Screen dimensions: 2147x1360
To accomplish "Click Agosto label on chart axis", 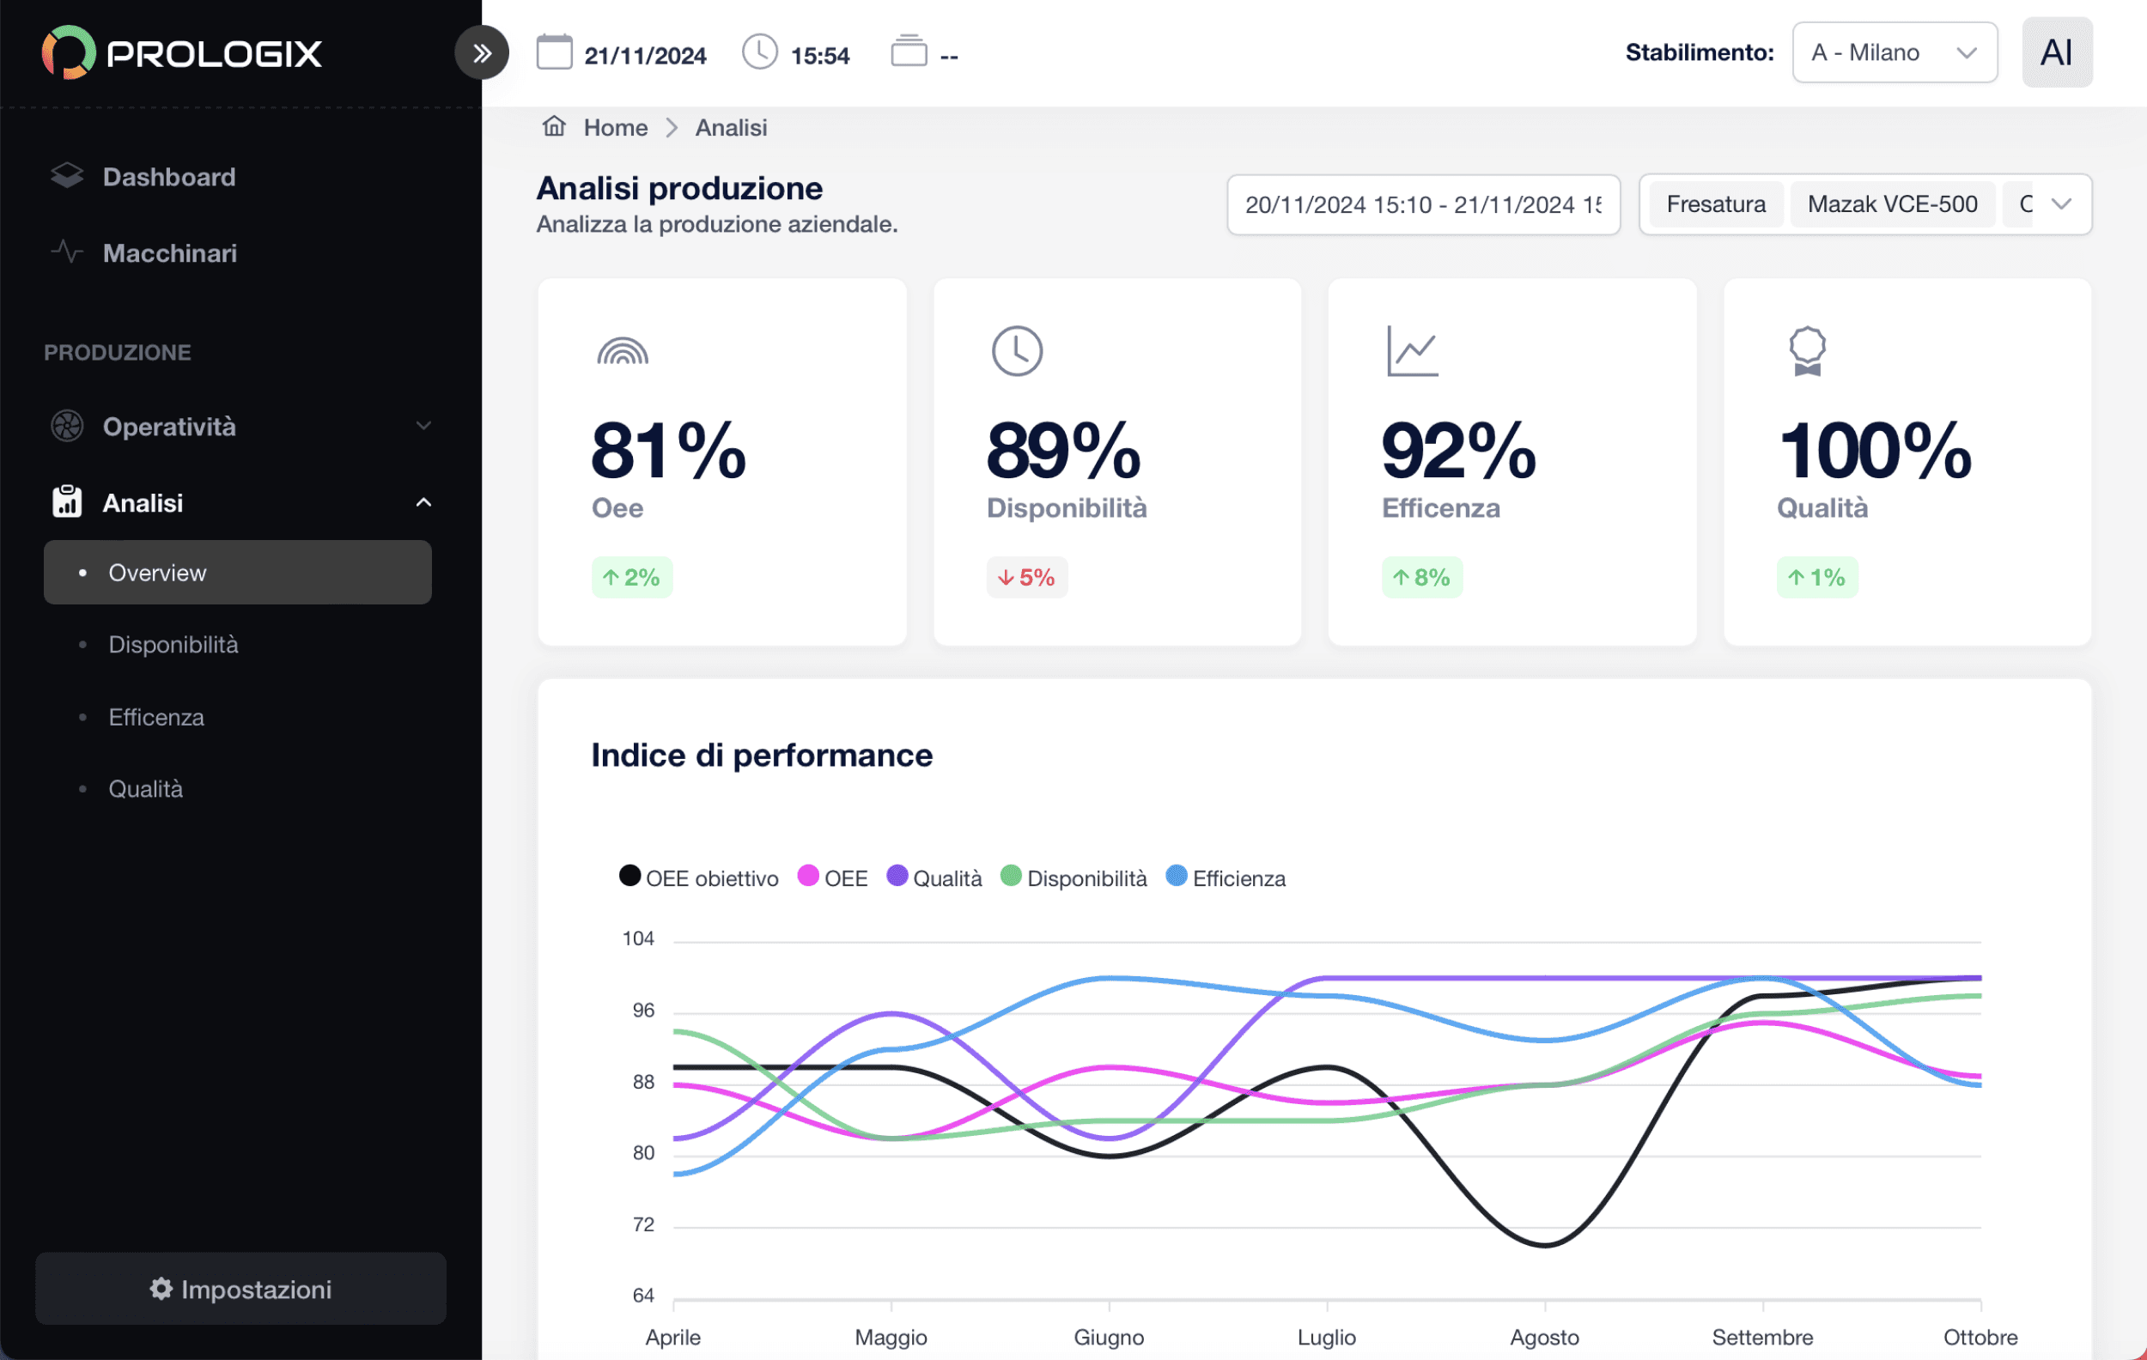I will click(x=1544, y=1337).
